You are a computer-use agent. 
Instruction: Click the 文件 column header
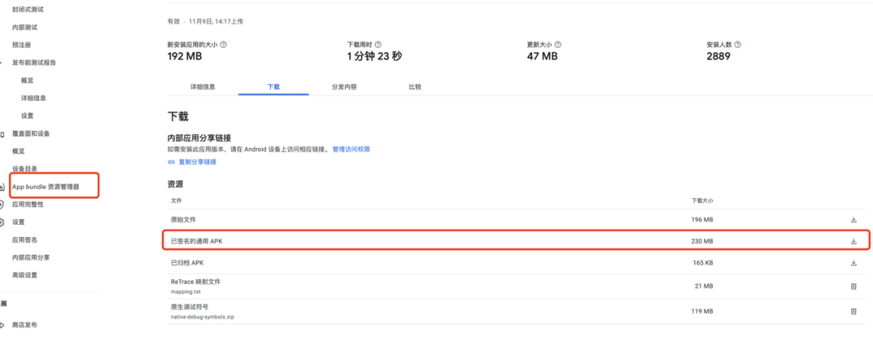tap(176, 200)
